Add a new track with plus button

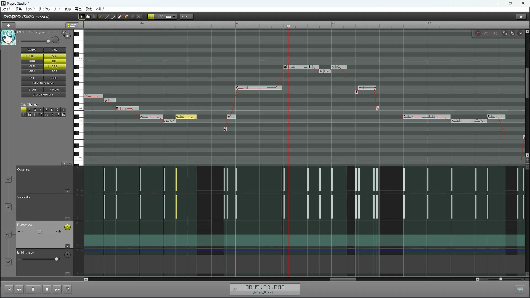(x=9, y=25)
